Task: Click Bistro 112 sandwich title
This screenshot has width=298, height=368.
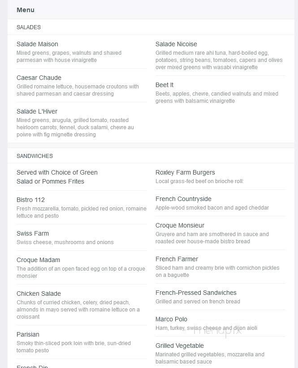Action: click(x=30, y=200)
